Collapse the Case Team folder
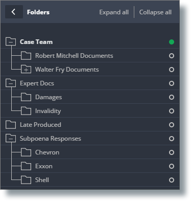 (x=11, y=41)
